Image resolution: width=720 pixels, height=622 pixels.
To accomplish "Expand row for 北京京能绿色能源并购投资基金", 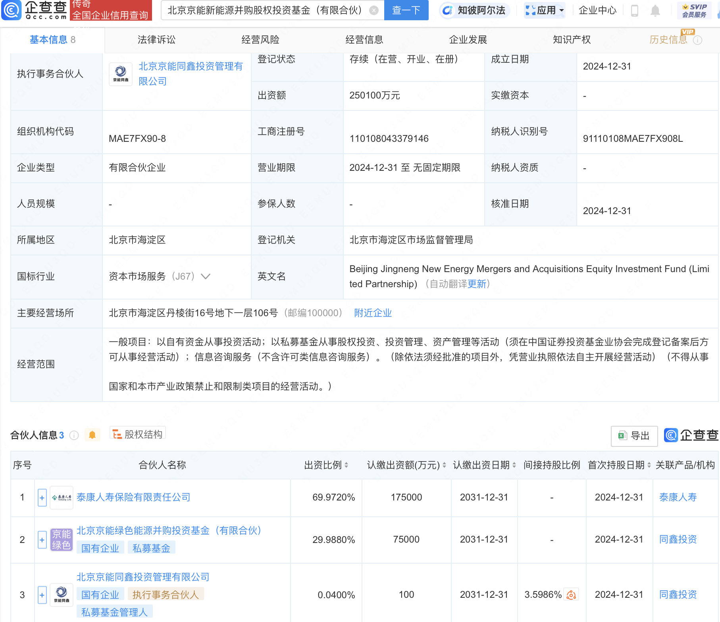I will 42,540.
